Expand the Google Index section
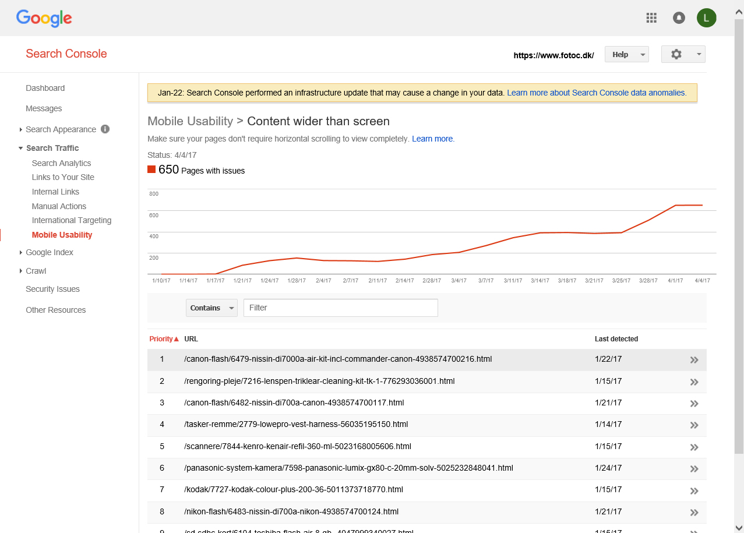The image size is (744, 533). coord(21,252)
